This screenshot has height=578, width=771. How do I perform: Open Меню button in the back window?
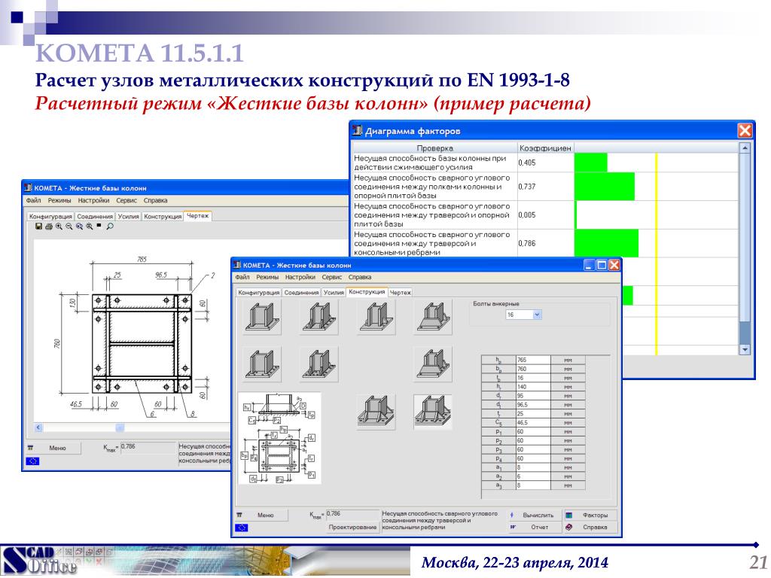click(53, 449)
